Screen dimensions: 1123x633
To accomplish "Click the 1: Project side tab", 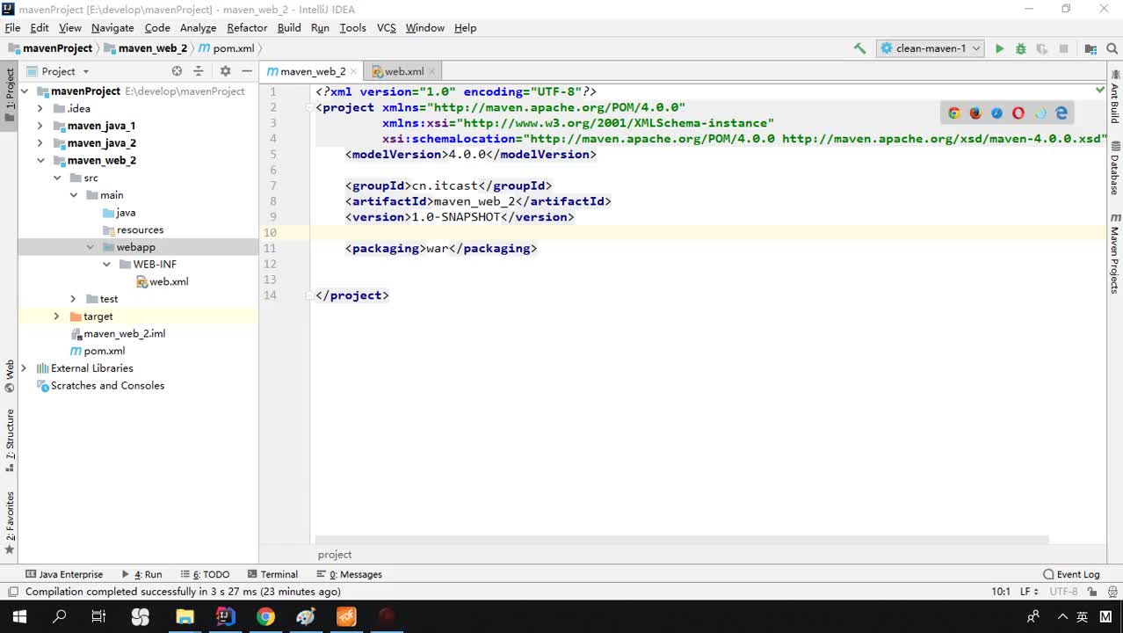I will pyautogui.click(x=10, y=95).
